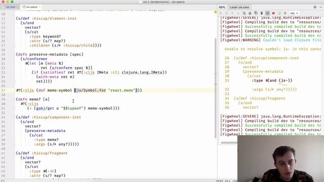Click the macOS green zoom window button
This screenshot has height=182, width=324.
(12, 2)
